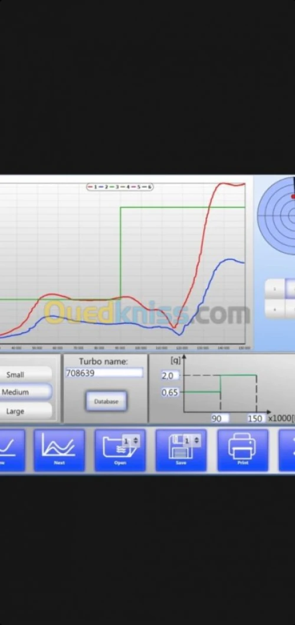Select the Medium turbo size option
The width and height of the screenshot is (295, 625).
[x=25, y=392]
